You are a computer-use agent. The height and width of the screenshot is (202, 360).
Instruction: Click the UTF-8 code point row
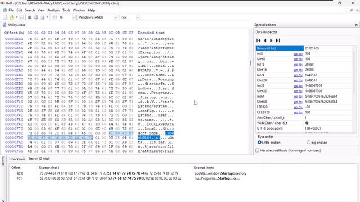coord(304,128)
